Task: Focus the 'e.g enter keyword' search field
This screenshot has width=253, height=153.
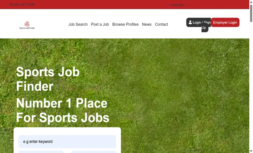Action: 67,142
